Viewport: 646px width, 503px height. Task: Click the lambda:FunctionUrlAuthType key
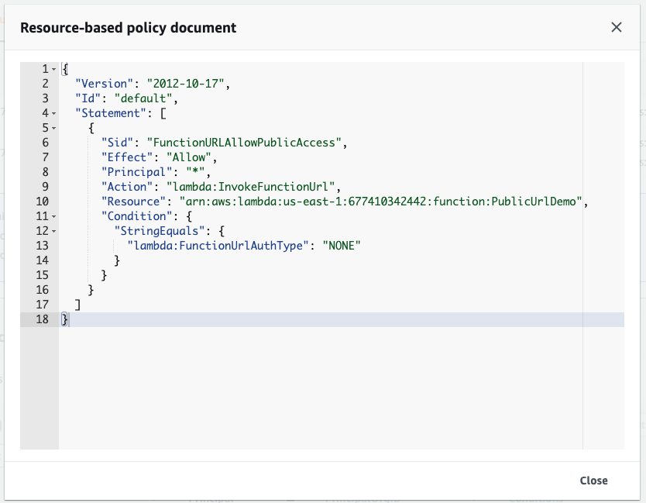pyautogui.click(x=217, y=246)
